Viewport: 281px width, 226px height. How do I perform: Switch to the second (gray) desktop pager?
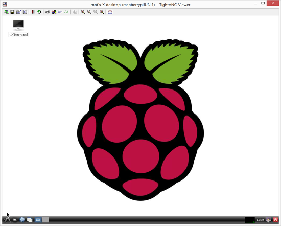coord(45,220)
